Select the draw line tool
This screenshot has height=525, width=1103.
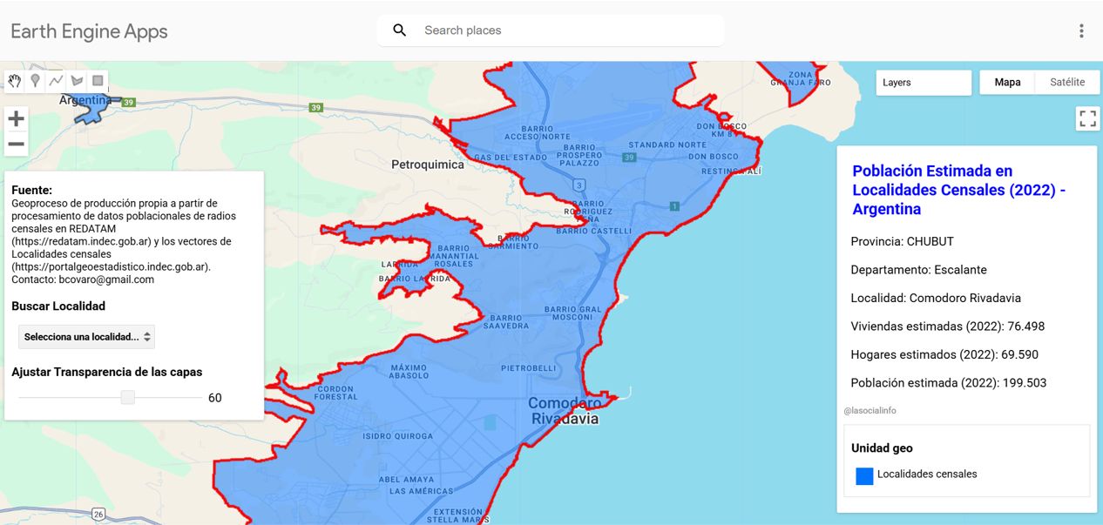click(56, 81)
